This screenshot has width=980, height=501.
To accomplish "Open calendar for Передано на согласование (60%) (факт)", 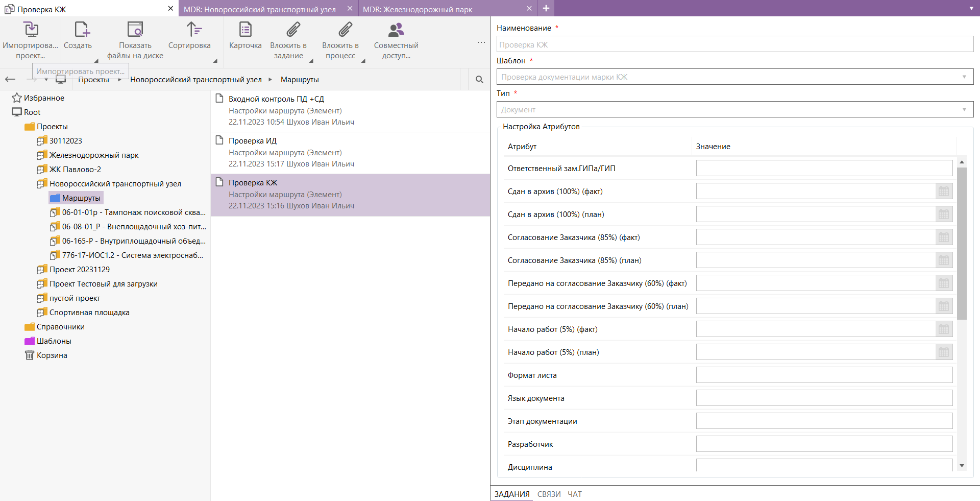I will point(944,283).
